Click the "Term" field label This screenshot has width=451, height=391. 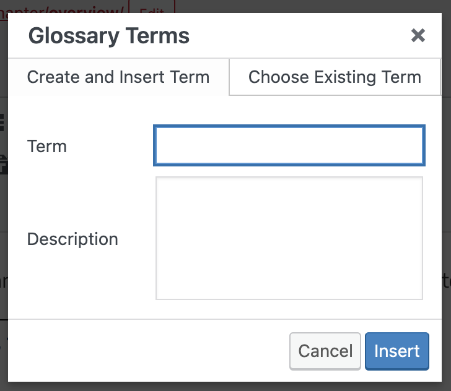pyautogui.click(x=47, y=147)
